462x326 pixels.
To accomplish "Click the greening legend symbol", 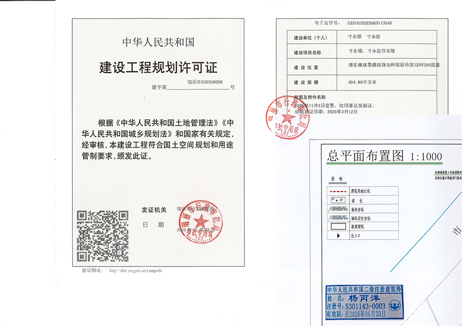I will point(338,200).
